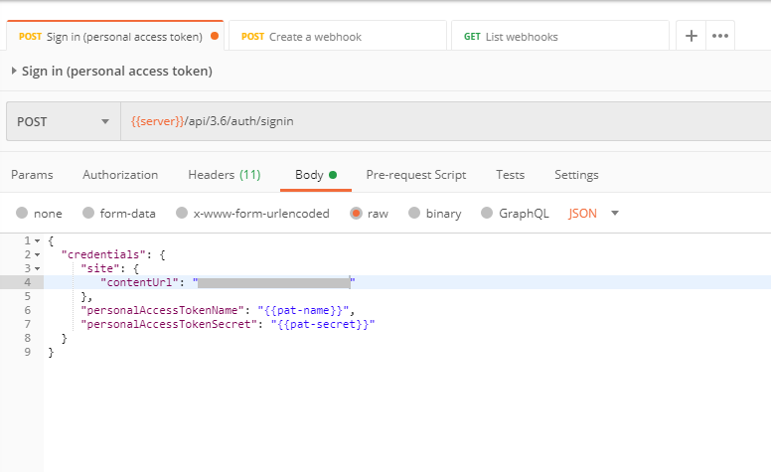This screenshot has height=472, width=771.
Task: Open the Authorization tab
Action: (120, 175)
